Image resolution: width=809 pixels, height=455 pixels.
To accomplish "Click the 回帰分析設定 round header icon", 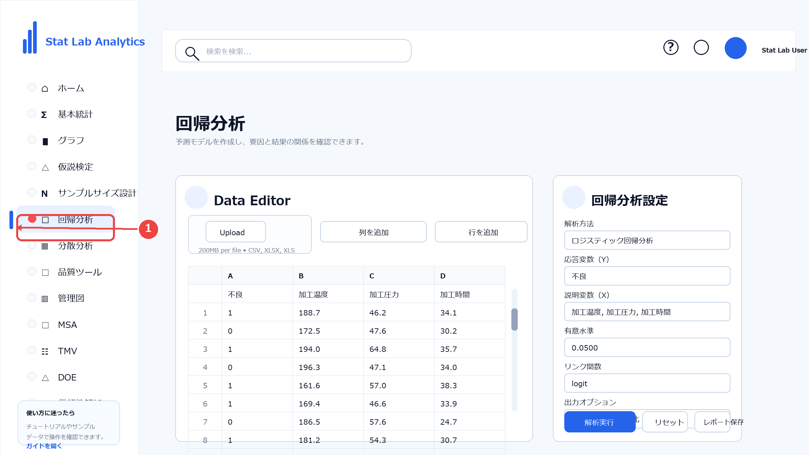I will point(574,197).
